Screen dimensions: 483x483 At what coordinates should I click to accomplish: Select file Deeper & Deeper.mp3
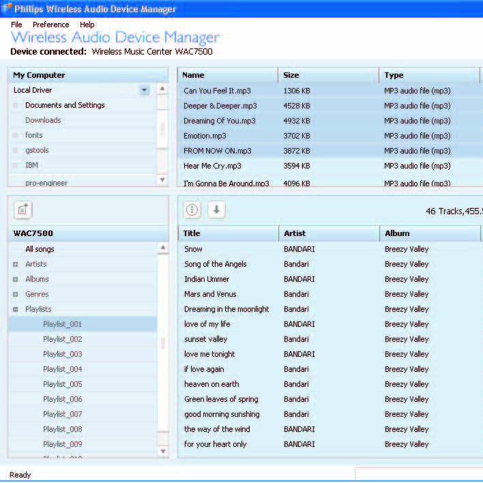pos(220,106)
